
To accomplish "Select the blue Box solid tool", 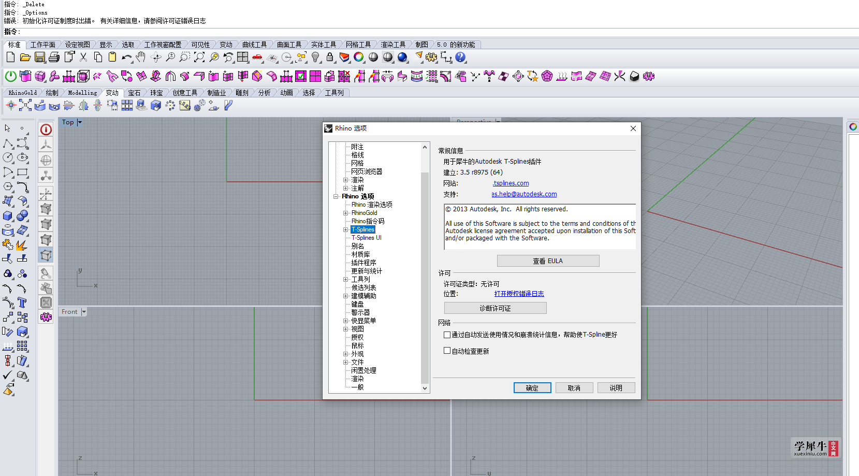I will [x=8, y=215].
